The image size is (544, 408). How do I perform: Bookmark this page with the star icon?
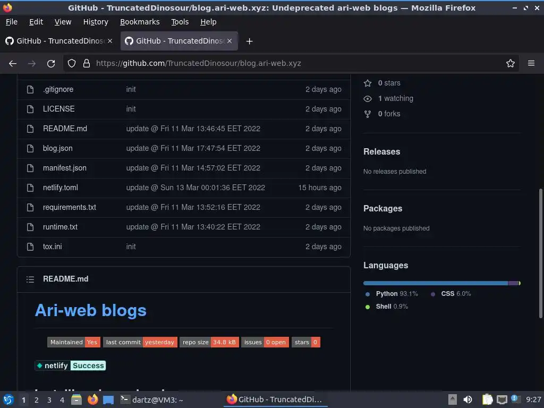(x=510, y=63)
